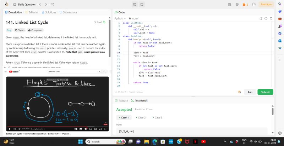284x146 pixels.
Task: Click the streak flame icon
Action: 244,5
